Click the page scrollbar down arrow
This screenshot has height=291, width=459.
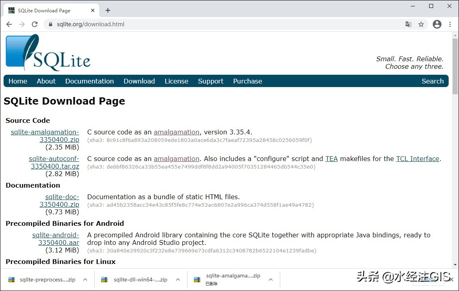[455, 265]
